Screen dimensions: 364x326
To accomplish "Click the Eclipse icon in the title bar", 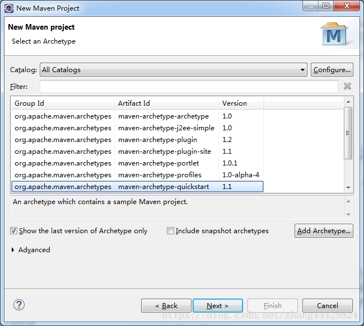I will tap(9, 8).
